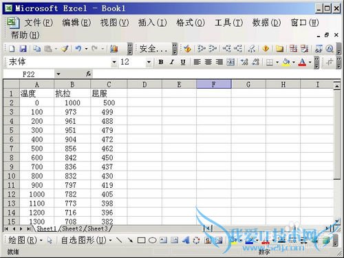Click the Name Box showing F22
This screenshot has width=344, height=258.
(29, 74)
